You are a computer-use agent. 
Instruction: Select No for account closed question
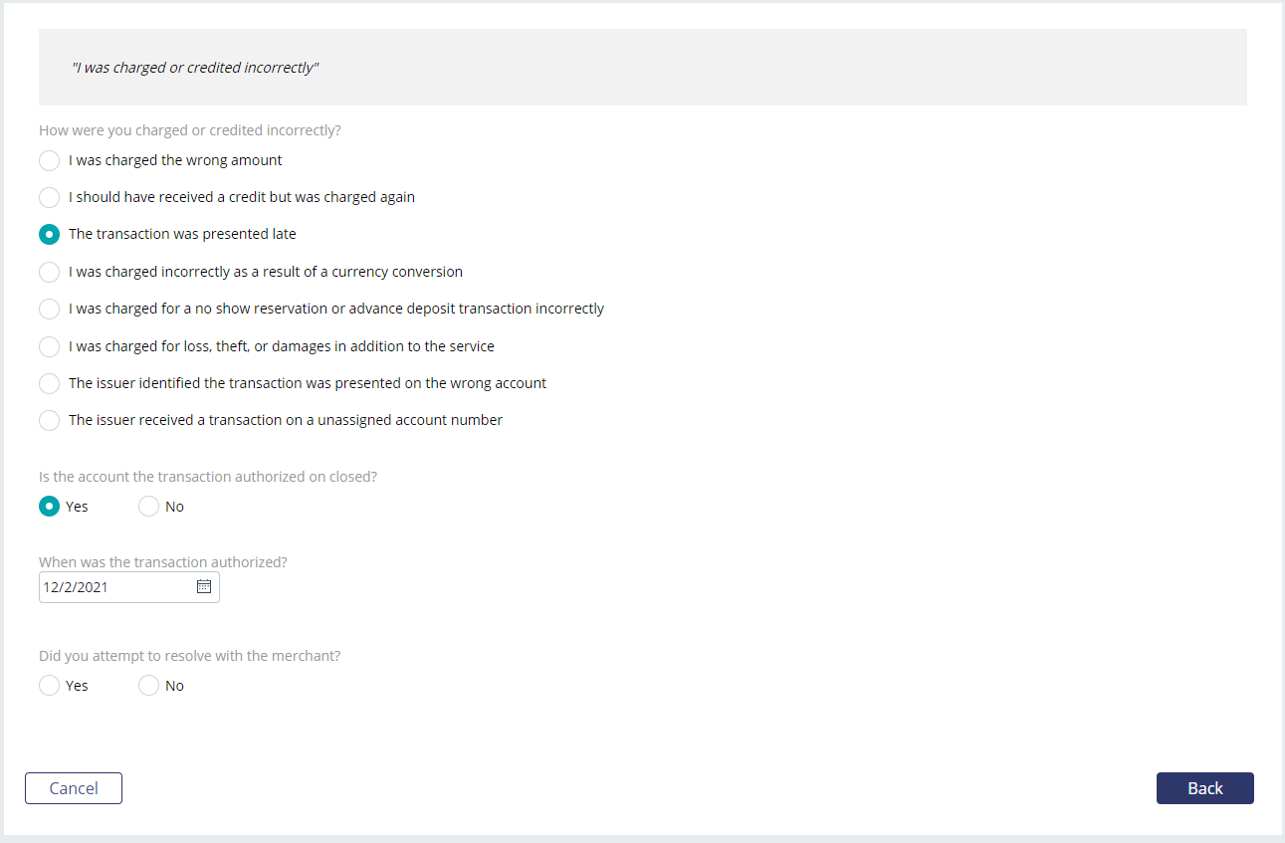coord(148,507)
